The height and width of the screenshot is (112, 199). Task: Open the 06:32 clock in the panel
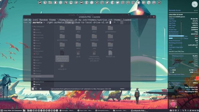[194, 111]
